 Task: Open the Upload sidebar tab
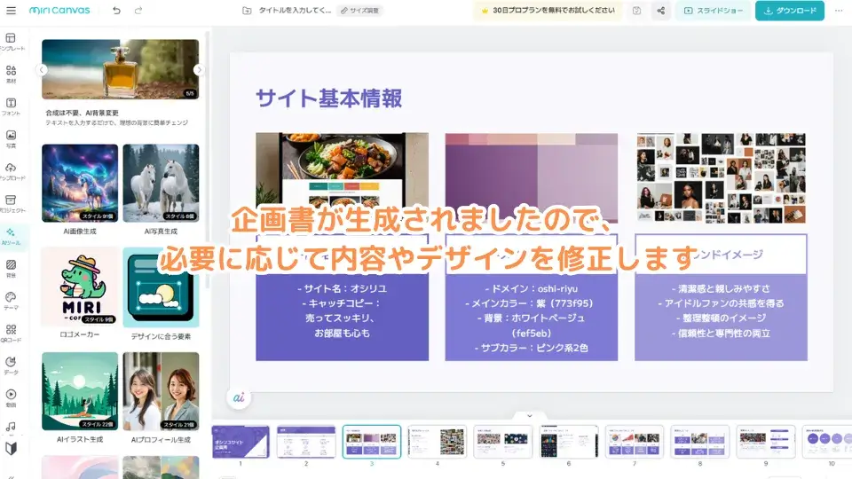[11, 171]
